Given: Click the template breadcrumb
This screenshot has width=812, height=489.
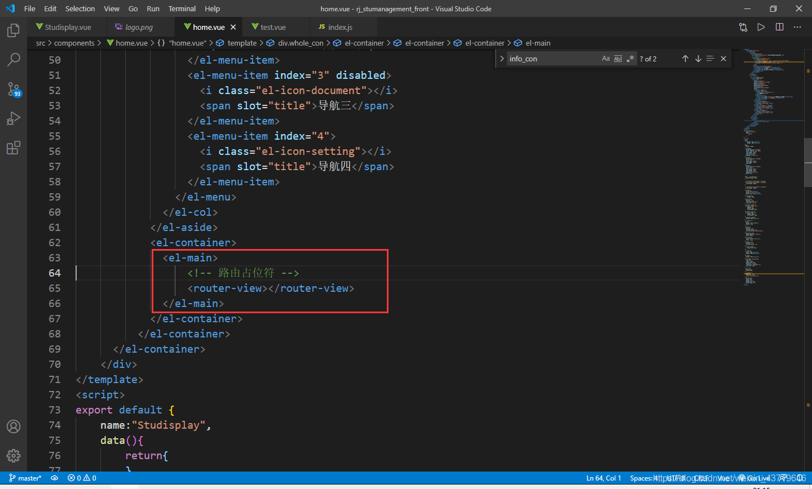Looking at the screenshot, I should click(236, 43).
